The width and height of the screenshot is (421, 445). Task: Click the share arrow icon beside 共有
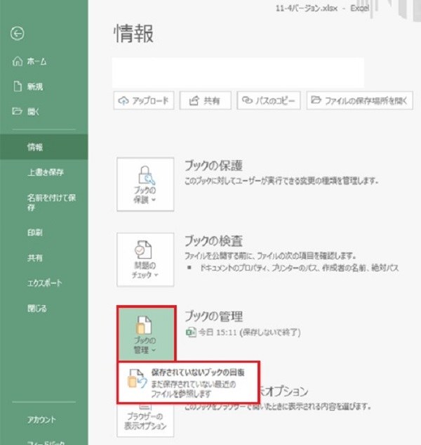tap(194, 101)
